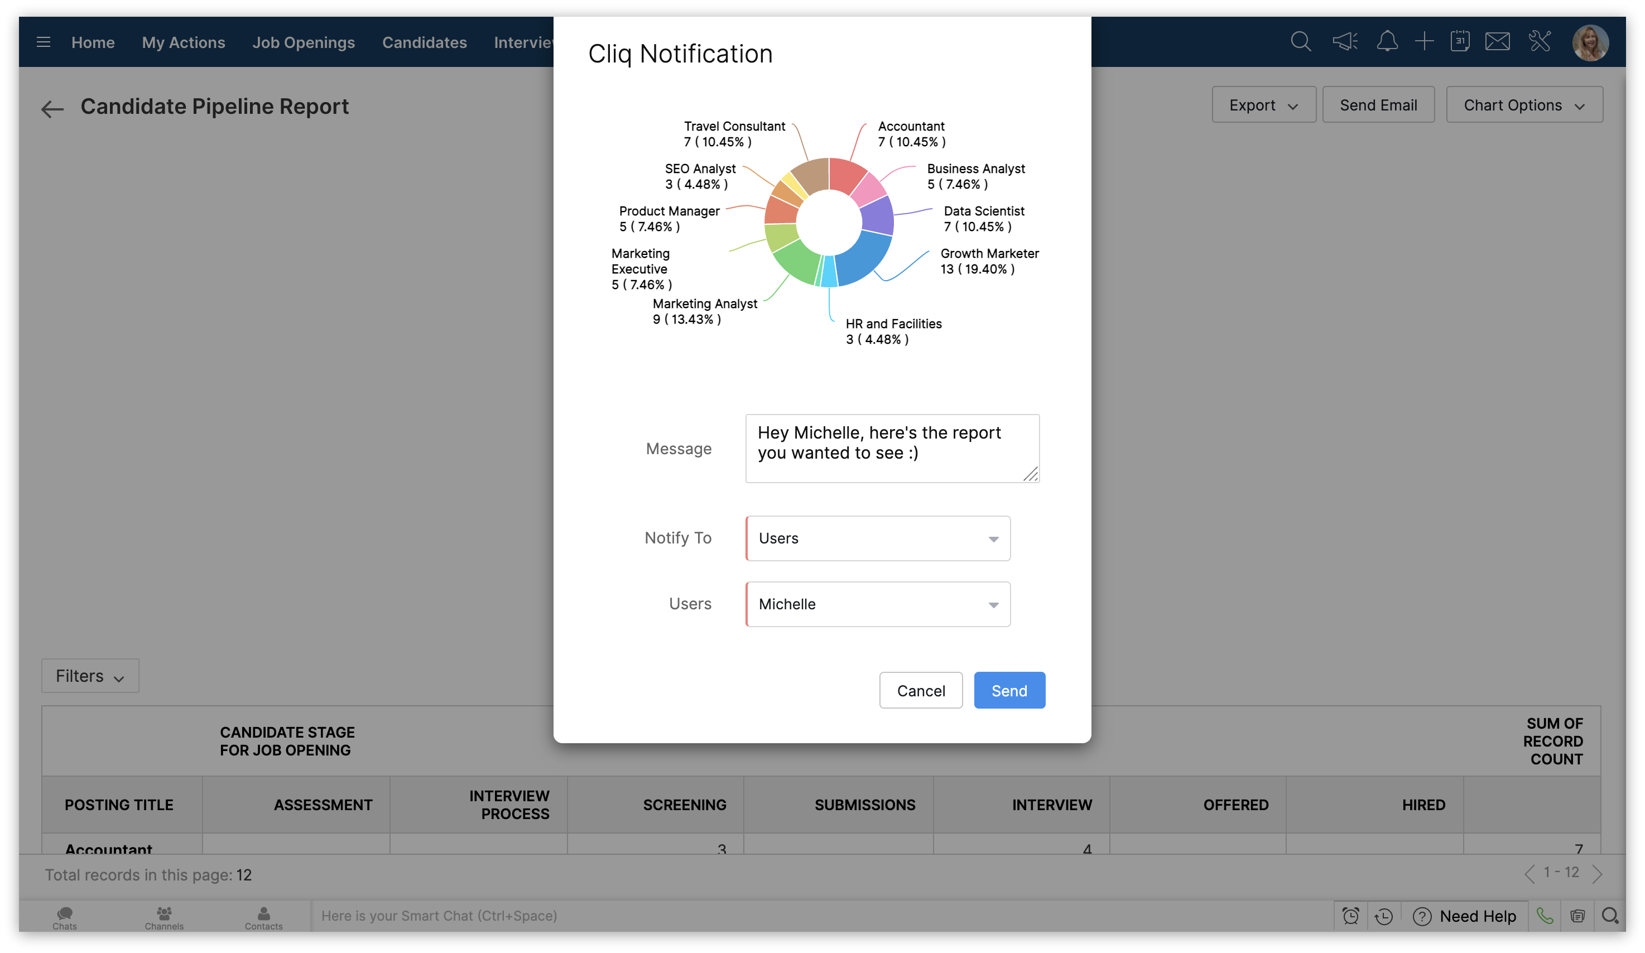Open the announcements megaphone icon
Viewport: 1645px width, 953px height.
tap(1344, 42)
